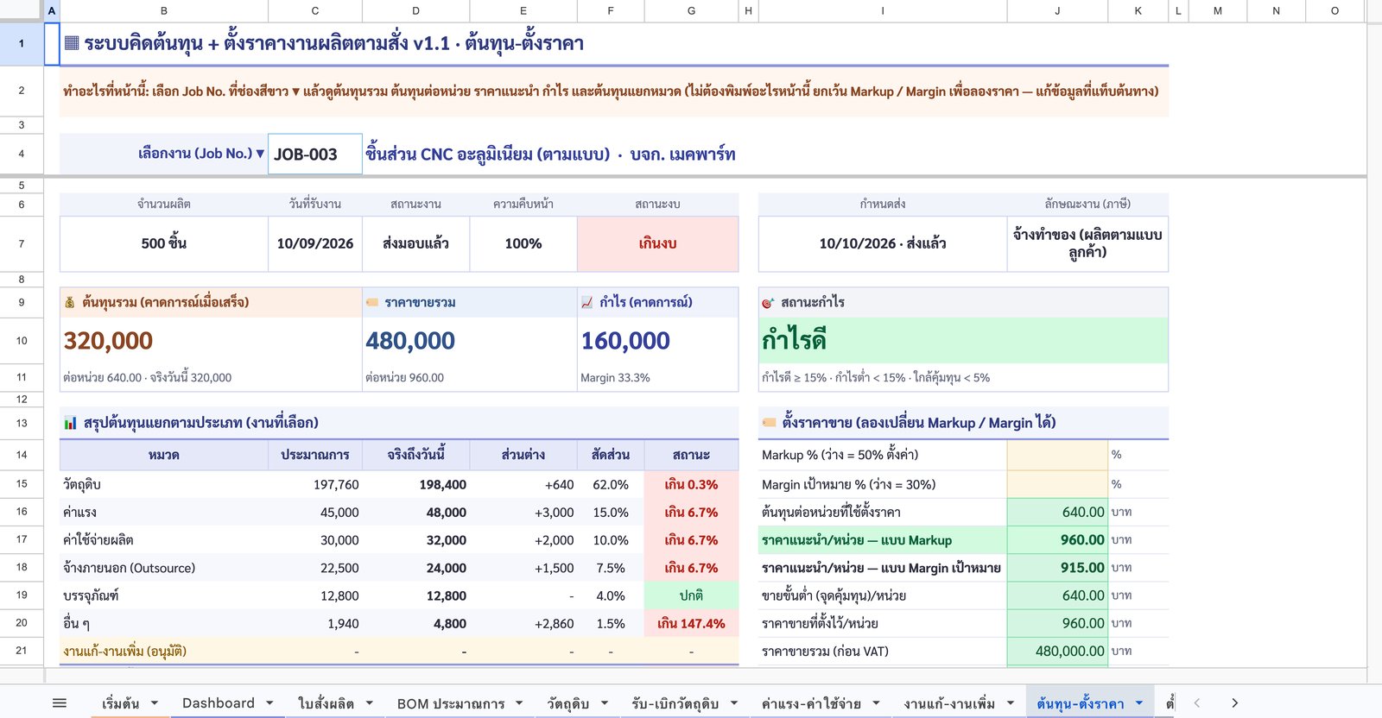
Task: Switch to the รับ-เบิกวัตถุดิบ sheet tab
Action: tap(675, 703)
